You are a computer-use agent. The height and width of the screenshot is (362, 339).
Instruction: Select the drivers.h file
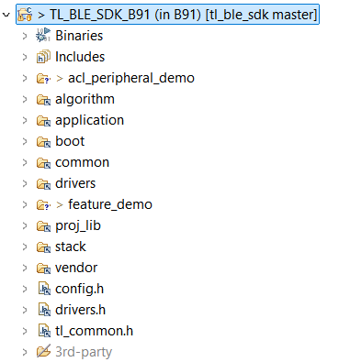click(80, 310)
